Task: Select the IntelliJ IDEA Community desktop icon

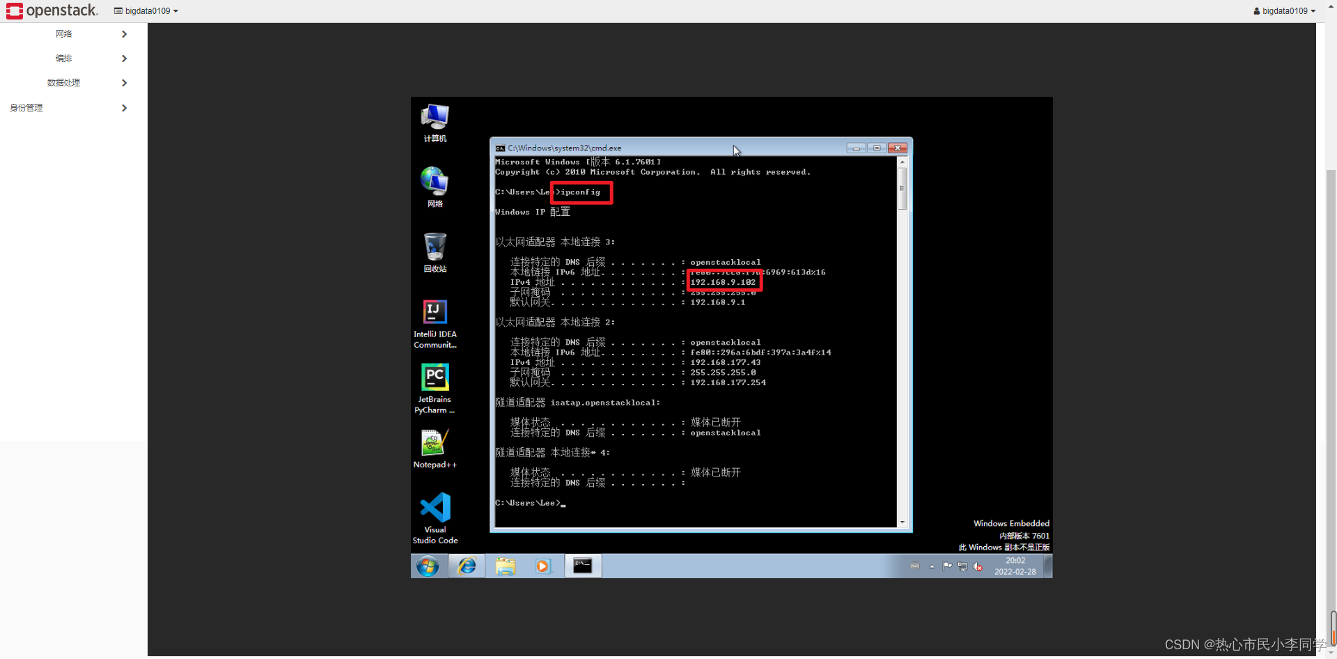Action: point(435,324)
